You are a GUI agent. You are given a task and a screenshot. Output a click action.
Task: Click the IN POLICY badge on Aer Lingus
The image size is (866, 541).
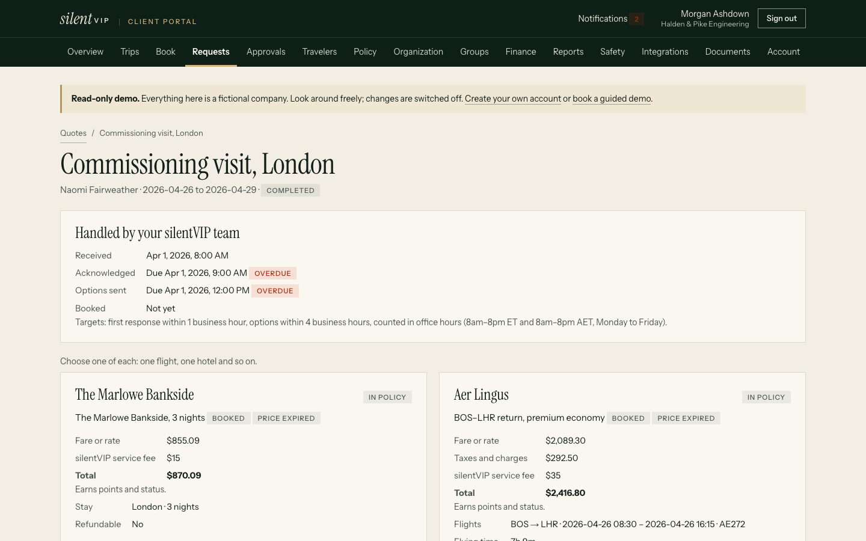point(766,397)
